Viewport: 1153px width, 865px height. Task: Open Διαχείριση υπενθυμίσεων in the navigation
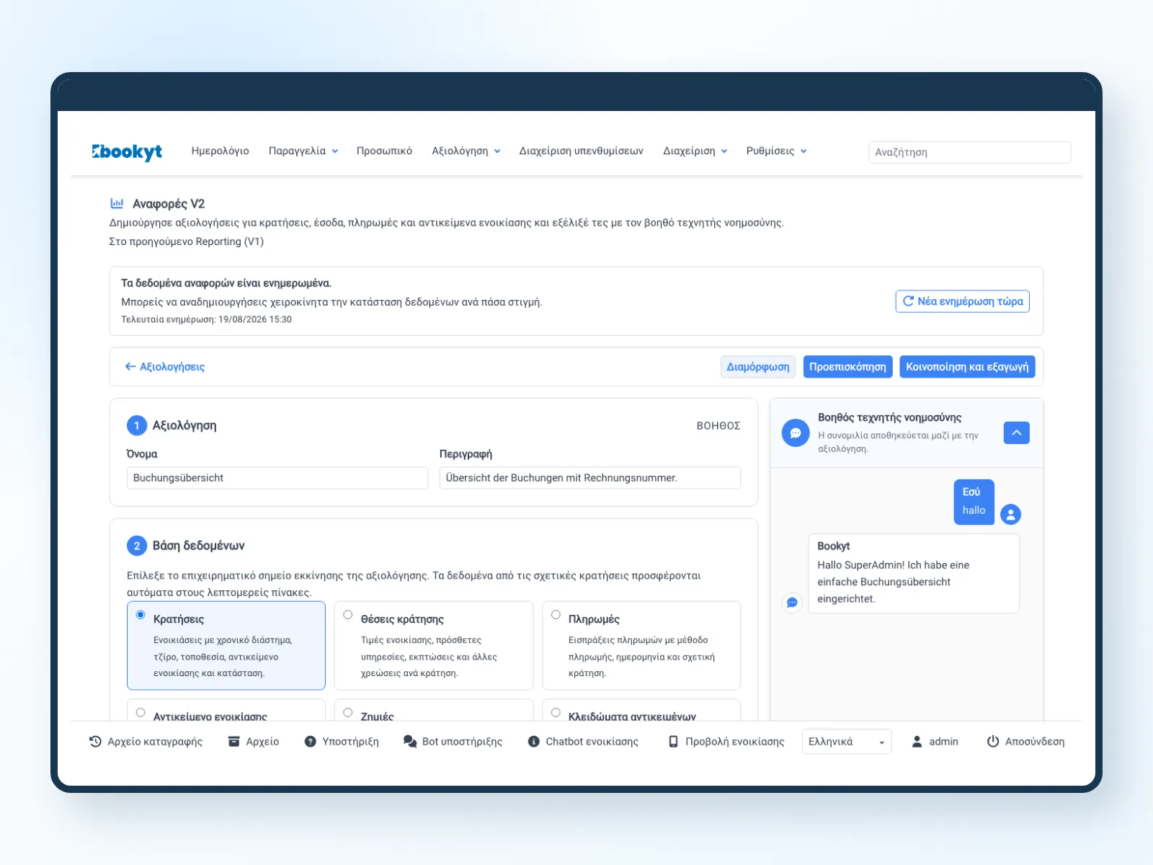point(582,151)
